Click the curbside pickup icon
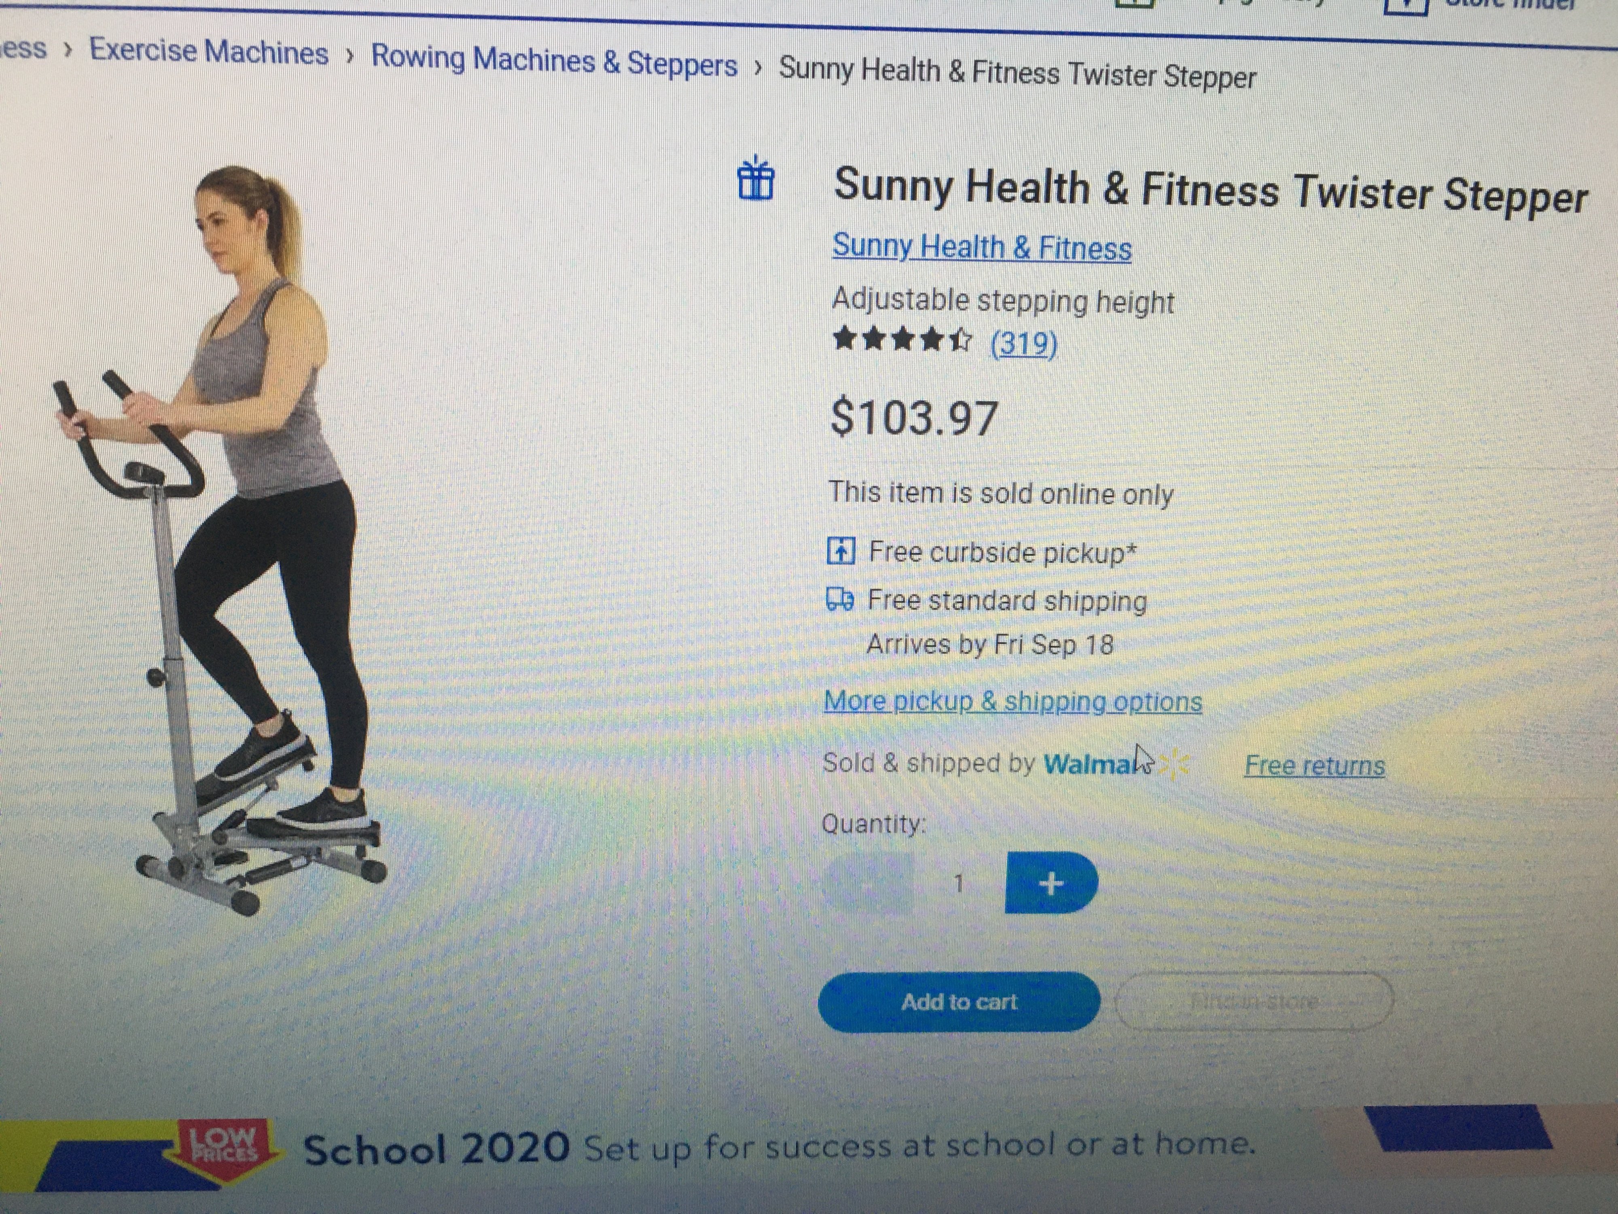 (841, 550)
